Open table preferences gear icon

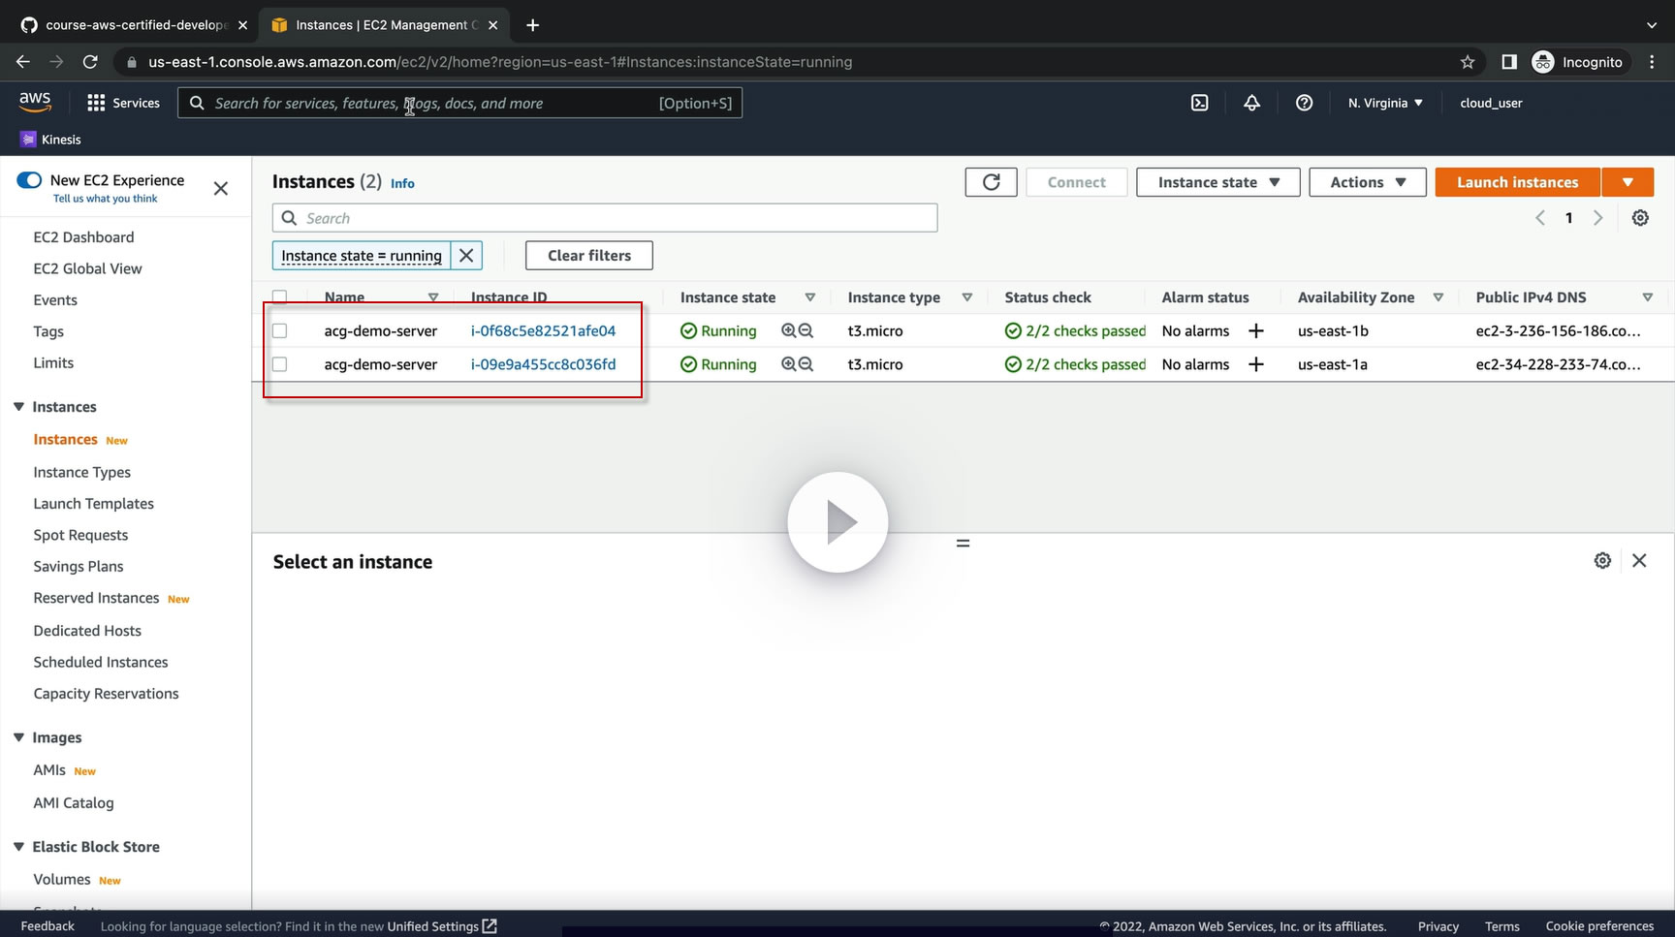pos(1640,218)
